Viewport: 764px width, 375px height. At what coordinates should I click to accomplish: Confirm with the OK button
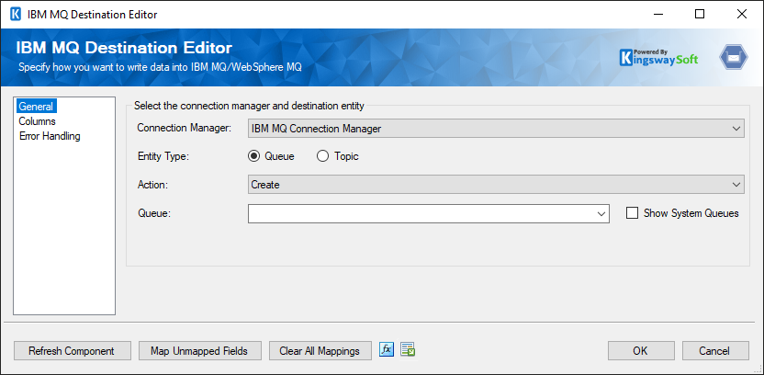641,350
